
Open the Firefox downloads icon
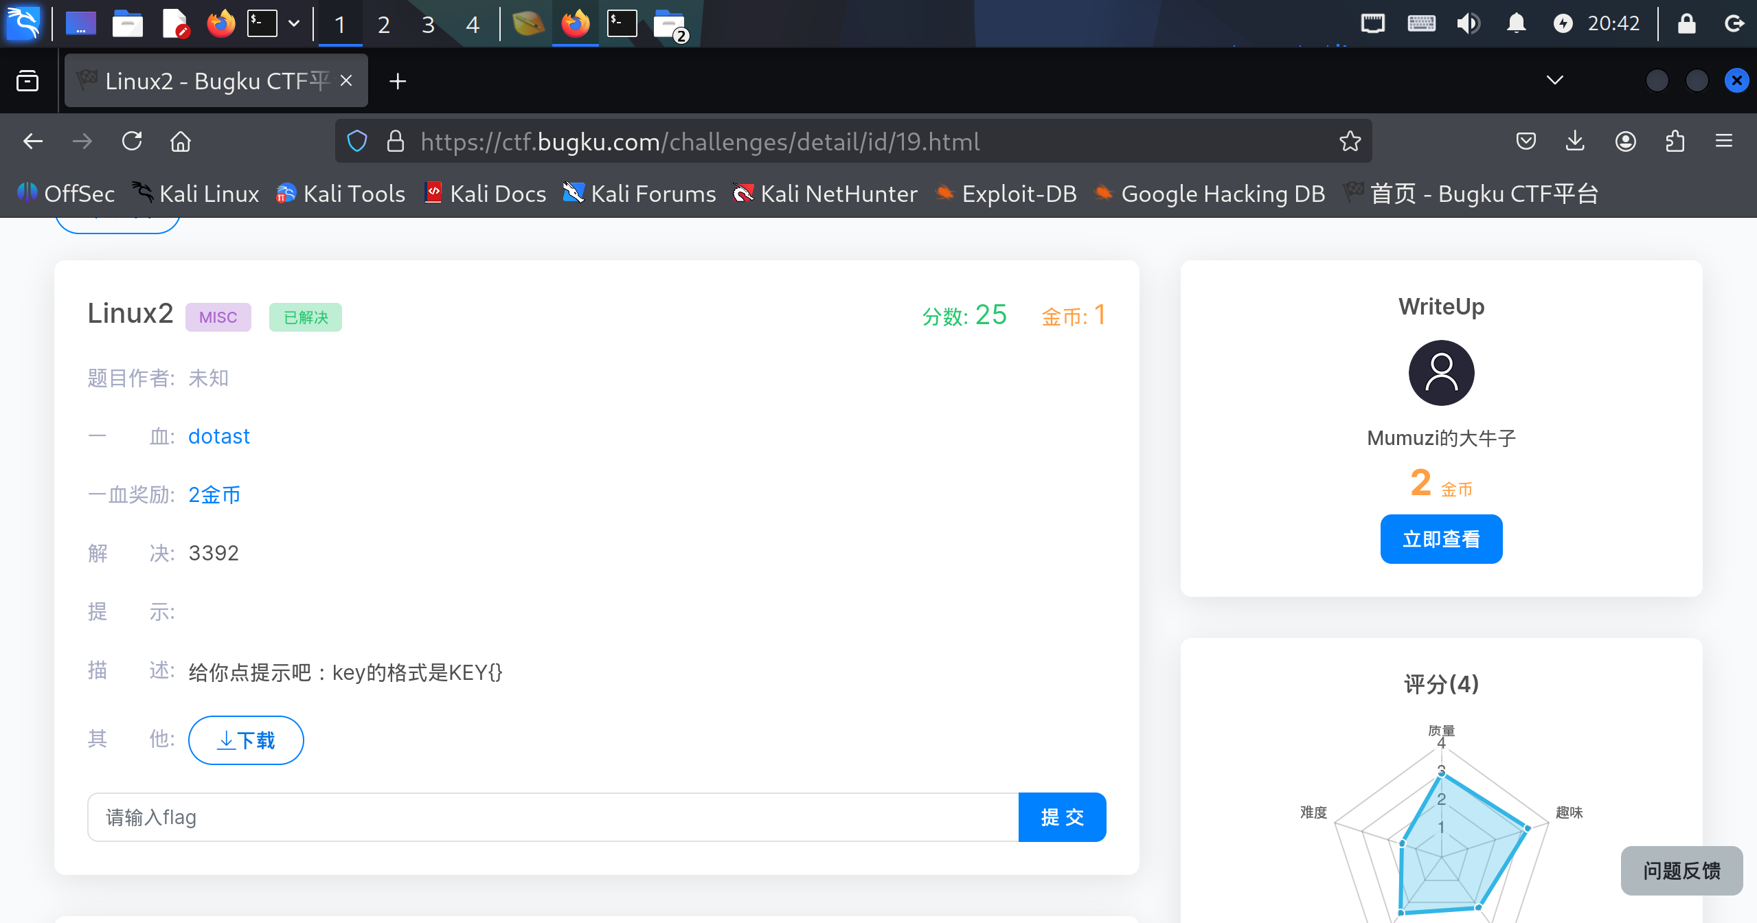pyautogui.click(x=1575, y=141)
